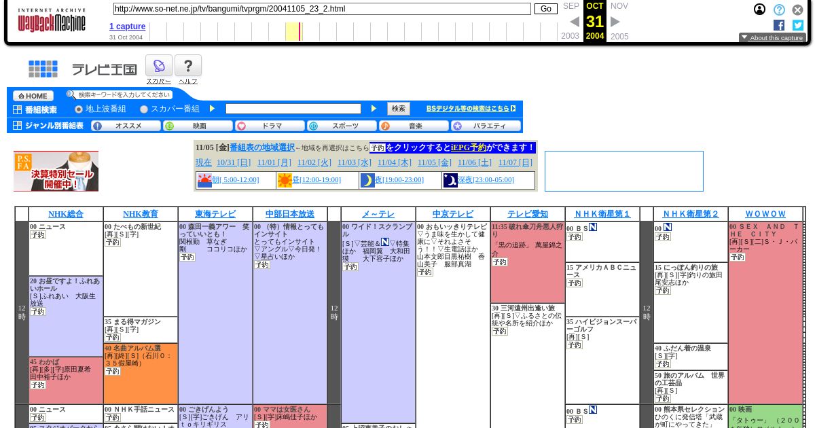
Task: Reserve わかば with its 予約 button
Action: [37, 385]
